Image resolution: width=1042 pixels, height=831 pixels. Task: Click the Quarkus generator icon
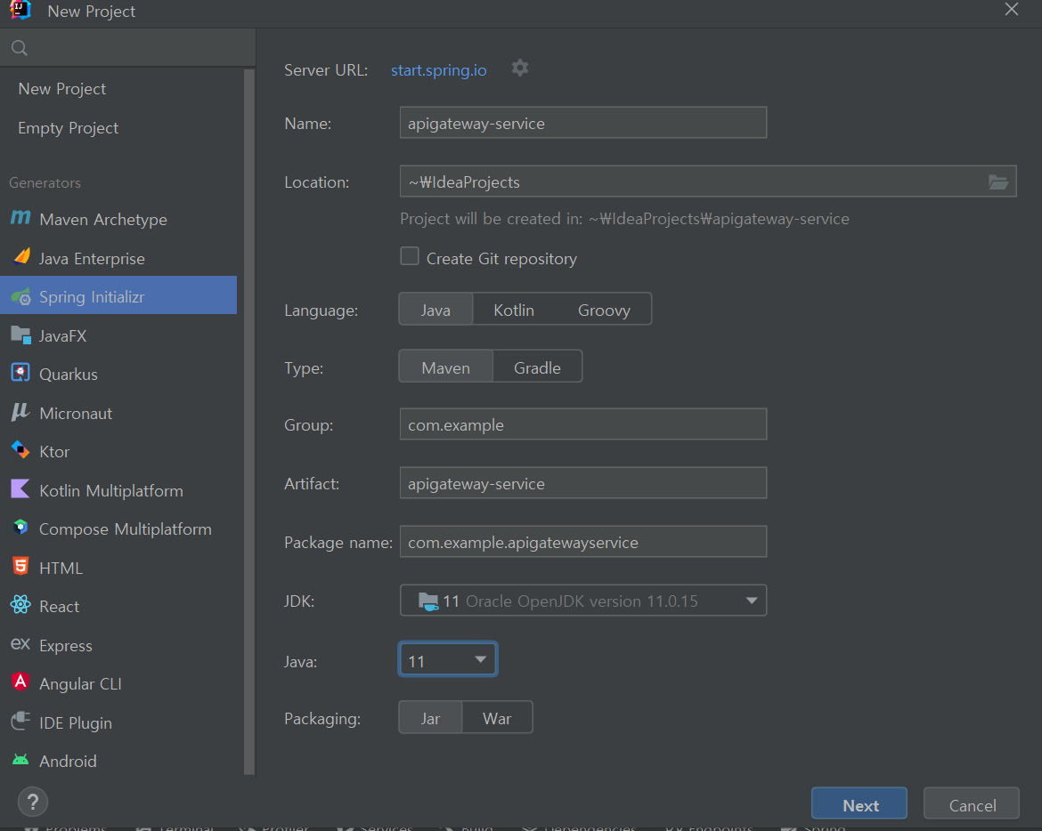point(20,373)
